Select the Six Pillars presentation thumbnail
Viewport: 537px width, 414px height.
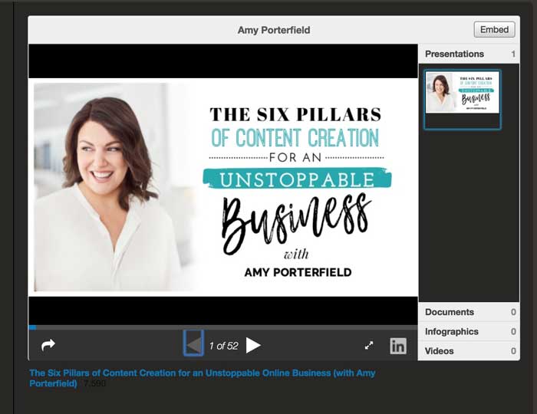(463, 100)
